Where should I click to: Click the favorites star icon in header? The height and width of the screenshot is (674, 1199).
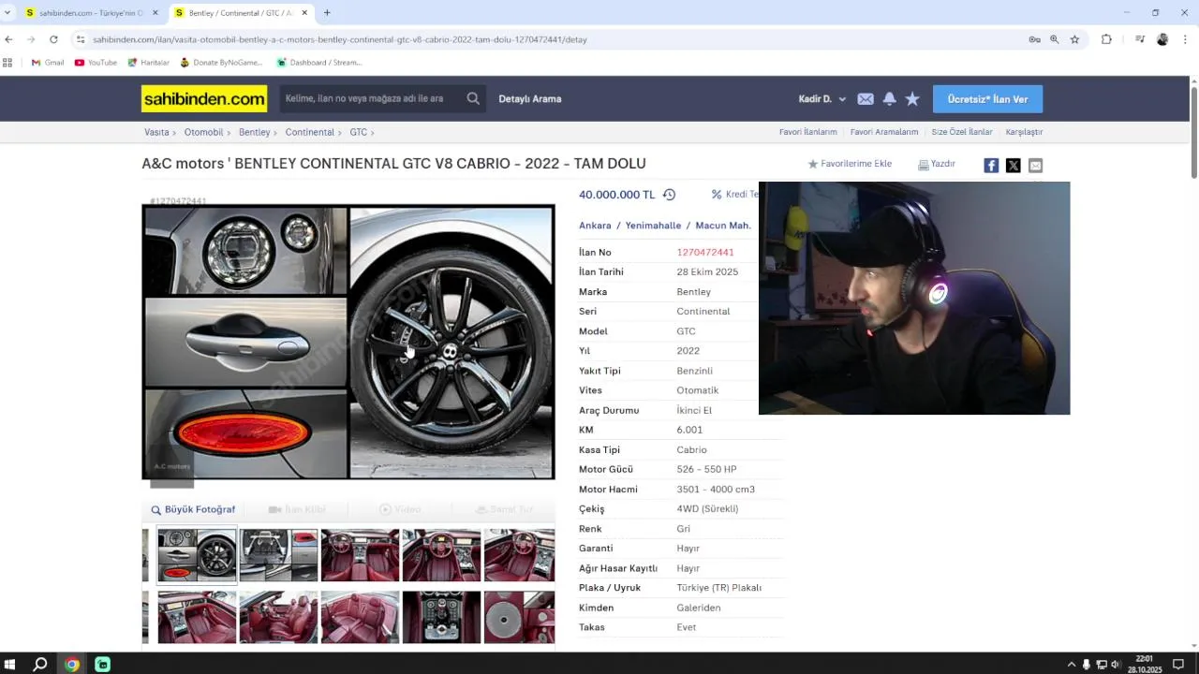(912, 98)
